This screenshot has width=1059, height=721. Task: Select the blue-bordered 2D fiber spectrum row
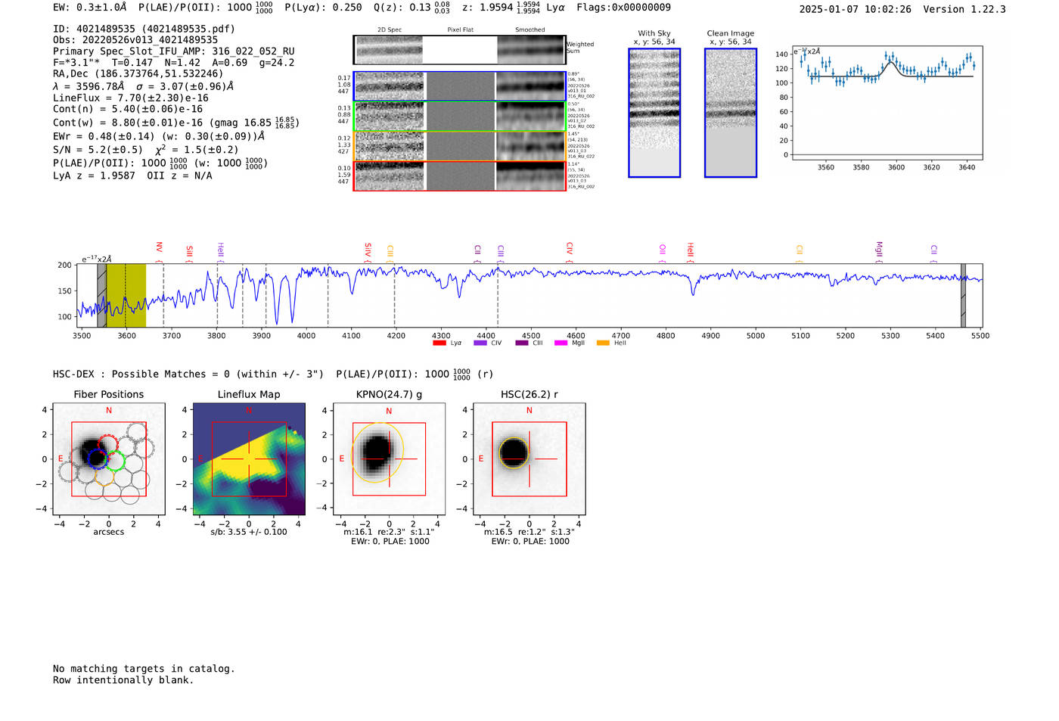pyautogui.click(x=460, y=86)
